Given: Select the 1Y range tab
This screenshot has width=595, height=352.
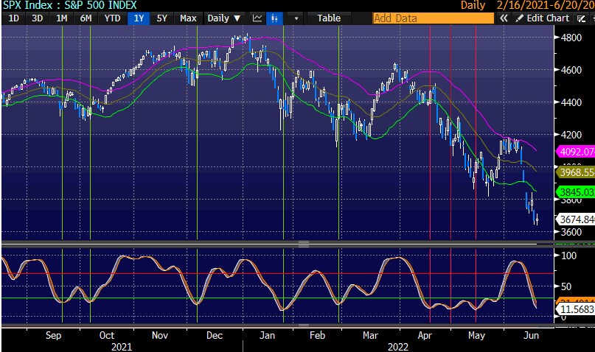Looking at the screenshot, I should [137, 18].
